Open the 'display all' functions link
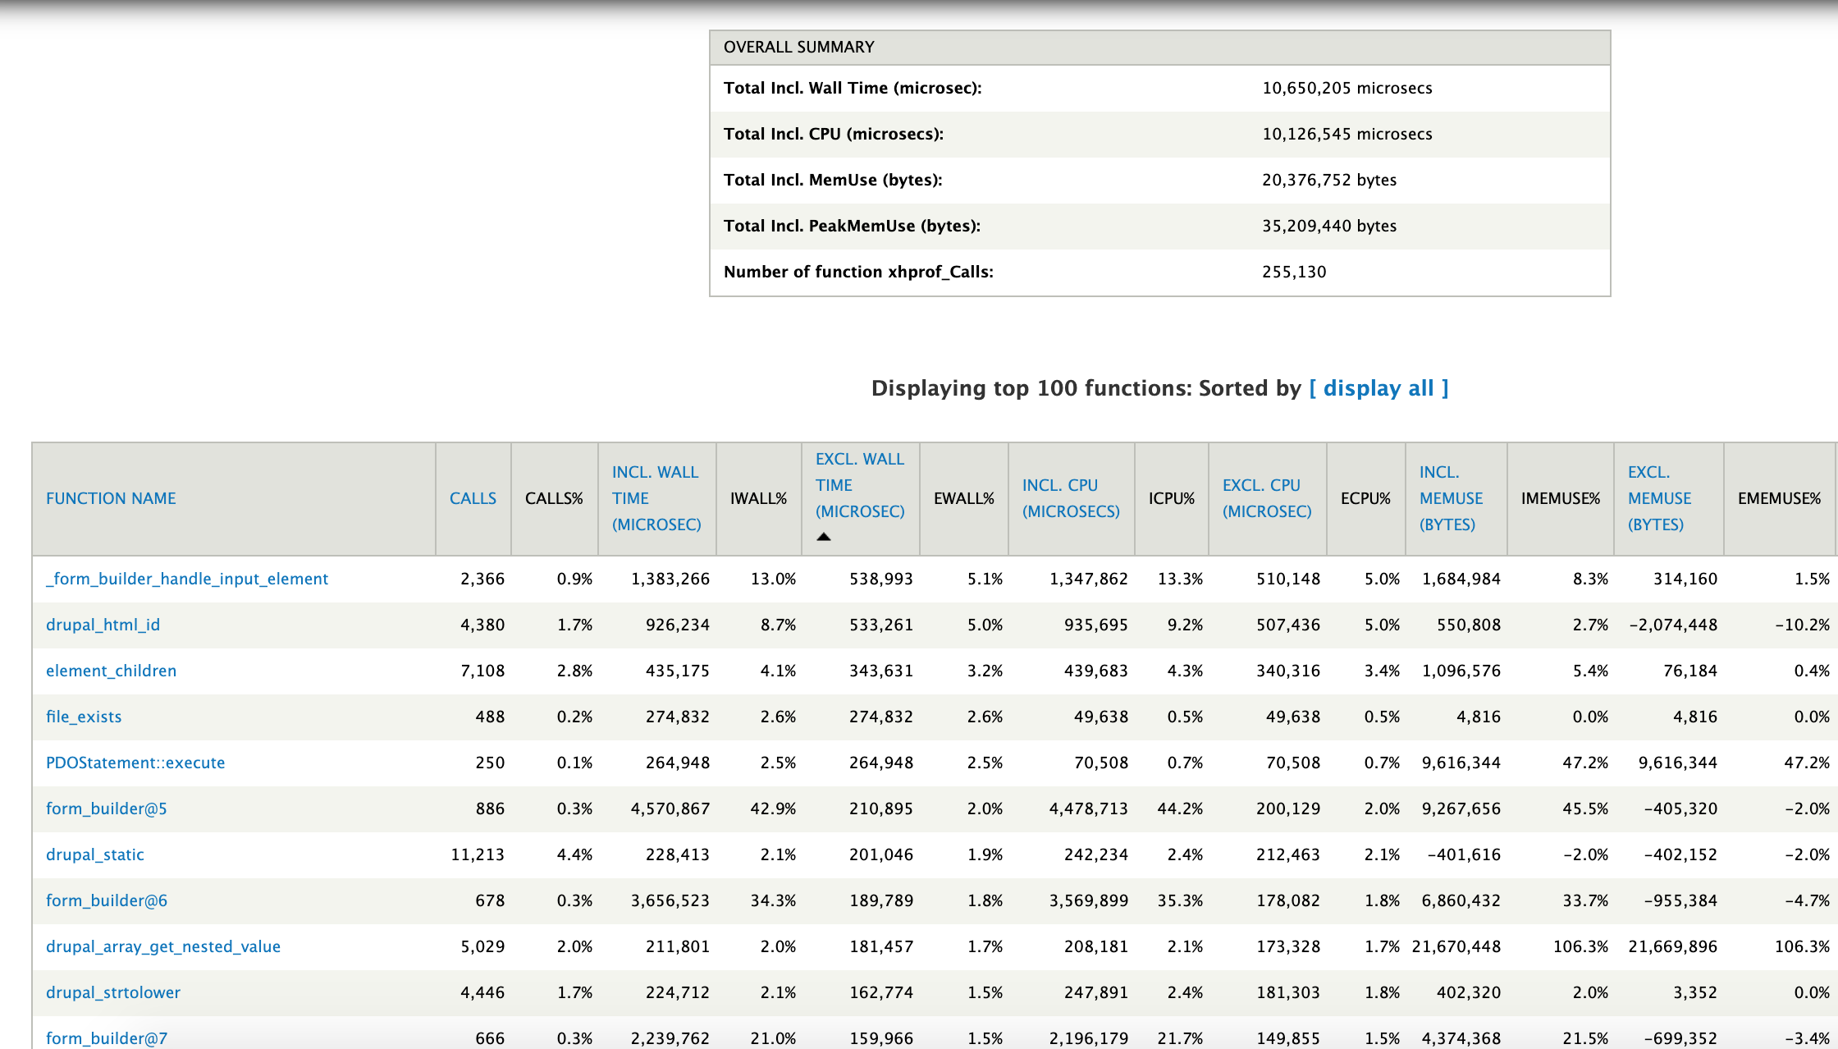This screenshot has width=1838, height=1049. [1378, 388]
